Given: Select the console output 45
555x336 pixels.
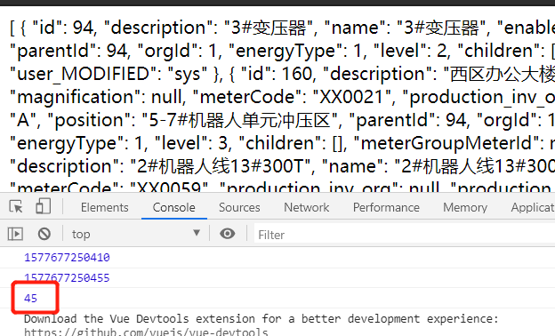Looking at the screenshot, I should click(30, 298).
